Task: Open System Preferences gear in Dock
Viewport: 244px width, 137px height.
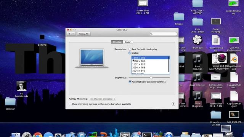Action: click(x=125, y=135)
